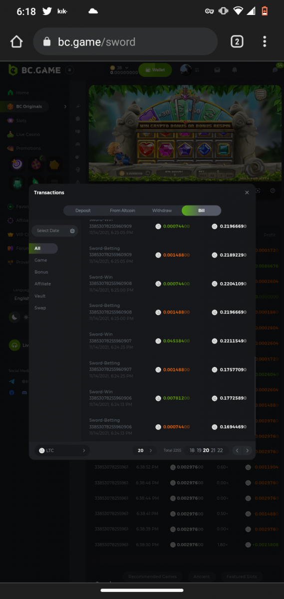The height and width of the screenshot is (599, 284).
Task: Open the LTC currency dropdown
Action: 62,450
